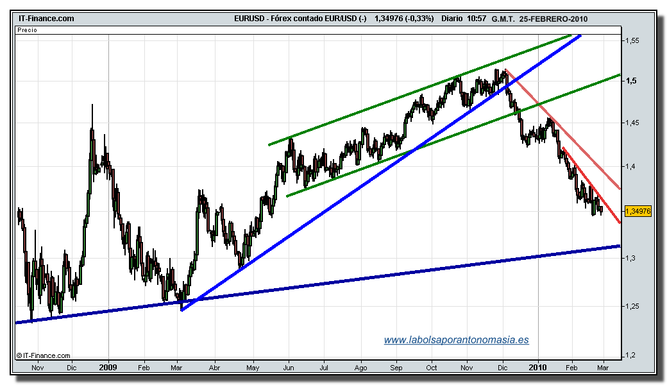667x385 pixels.
Task: Click the 1,4 price axis label
Action: pyautogui.click(x=630, y=166)
